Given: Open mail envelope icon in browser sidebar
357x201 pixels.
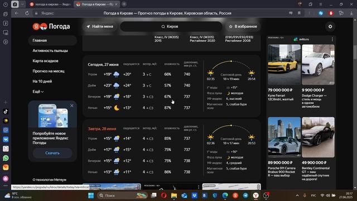Looking at the screenshot, I should pos(6,167).
